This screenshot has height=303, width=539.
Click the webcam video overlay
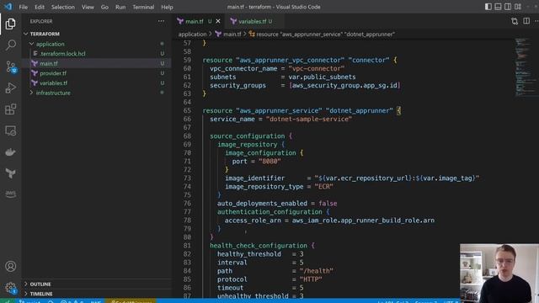(499, 273)
